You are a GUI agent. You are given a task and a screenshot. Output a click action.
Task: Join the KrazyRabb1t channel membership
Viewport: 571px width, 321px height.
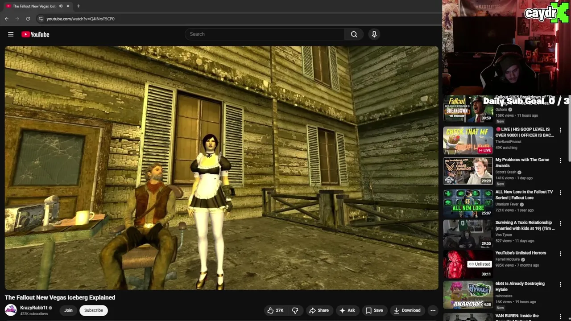[68, 310]
